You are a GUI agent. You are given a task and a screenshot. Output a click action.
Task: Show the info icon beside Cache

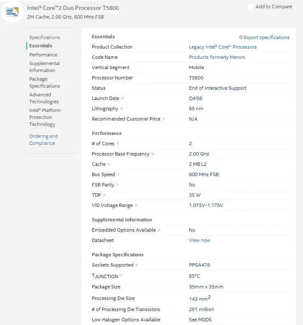109,164
